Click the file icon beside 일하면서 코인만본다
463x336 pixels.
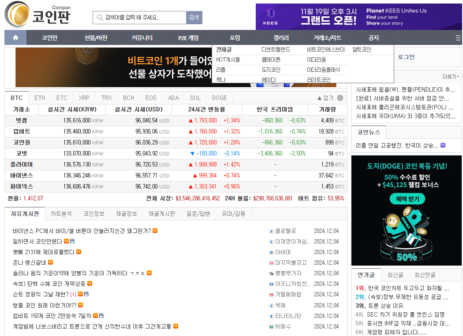point(72,241)
